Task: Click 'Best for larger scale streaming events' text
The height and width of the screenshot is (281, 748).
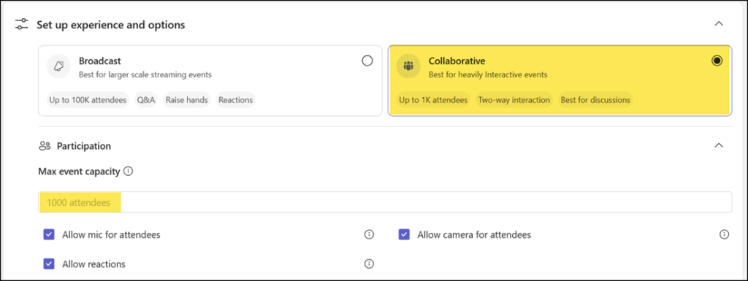Action: coord(145,74)
